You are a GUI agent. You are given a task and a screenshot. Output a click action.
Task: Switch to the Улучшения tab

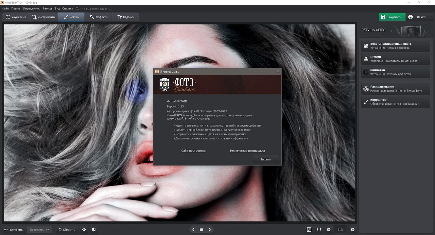(x=16, y=17)
